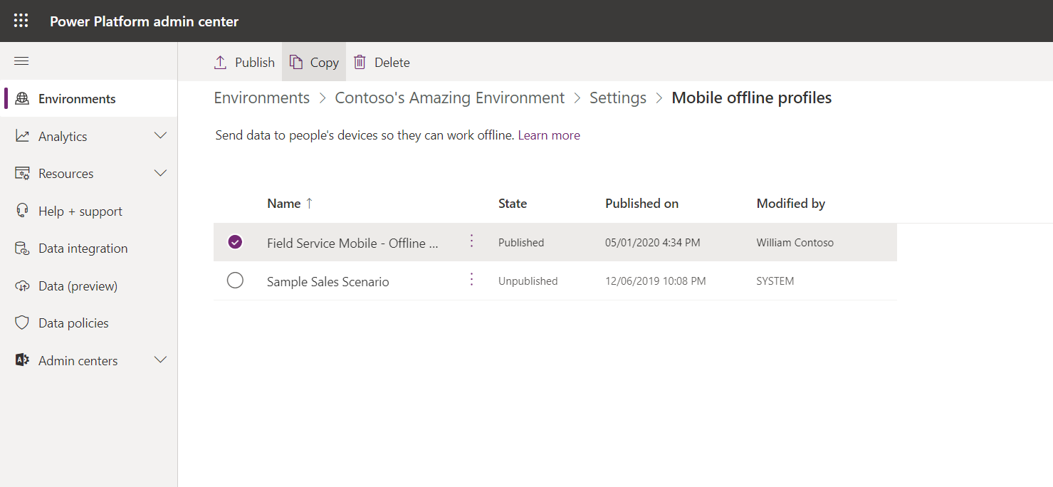
Task: Expand the Resources chevron
Action: pos(161,173)
